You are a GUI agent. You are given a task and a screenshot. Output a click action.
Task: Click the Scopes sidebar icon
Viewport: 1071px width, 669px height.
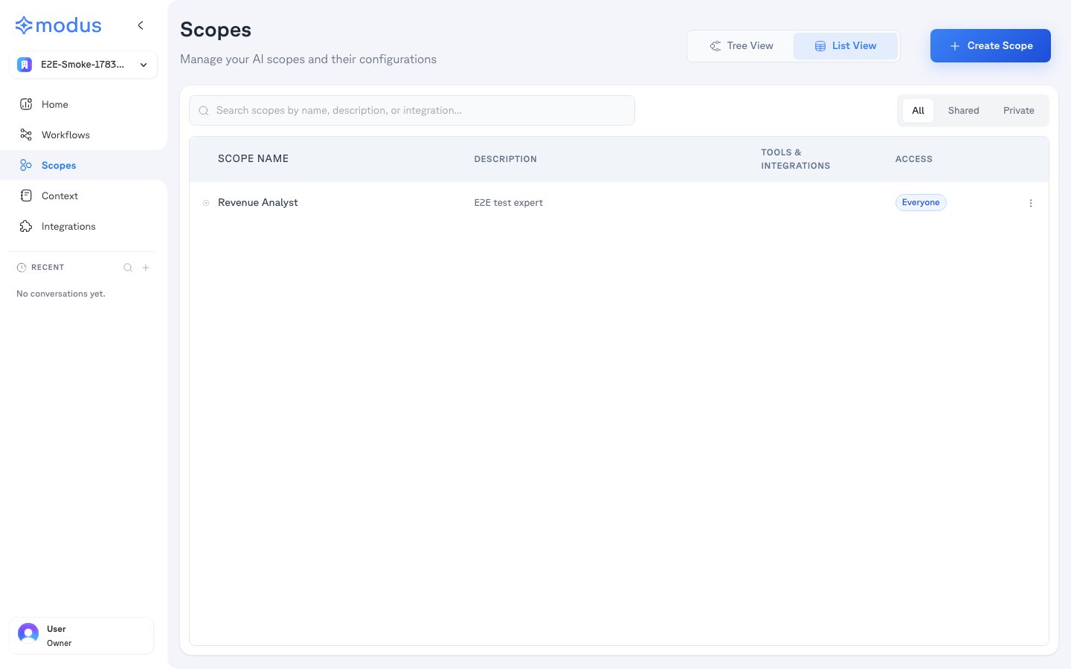click(26, 165)
